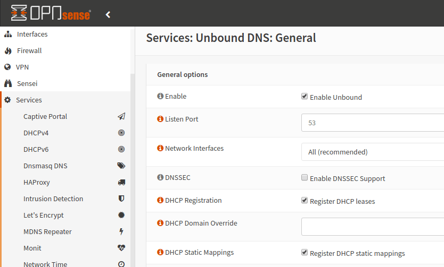This screenshot has height=267, width=444.
Task: Click the DHCP Domain Override text field
Action: pos(373,227)
